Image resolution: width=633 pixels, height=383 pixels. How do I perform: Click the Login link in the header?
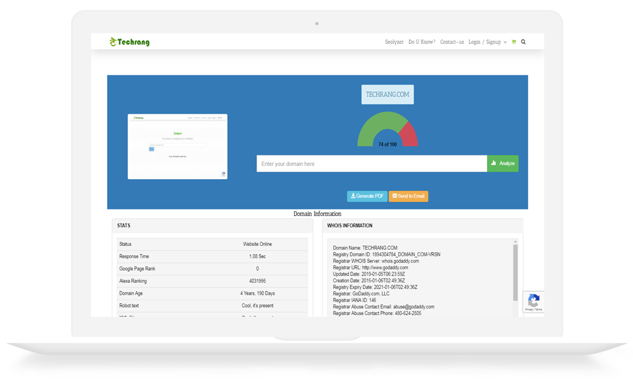pyautogui.click(x=474, y=42)
